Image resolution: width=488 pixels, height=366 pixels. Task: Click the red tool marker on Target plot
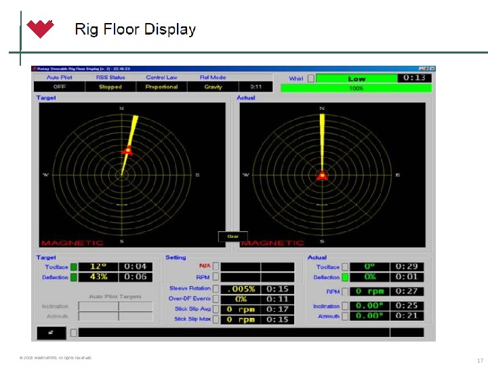pos(127,151)
